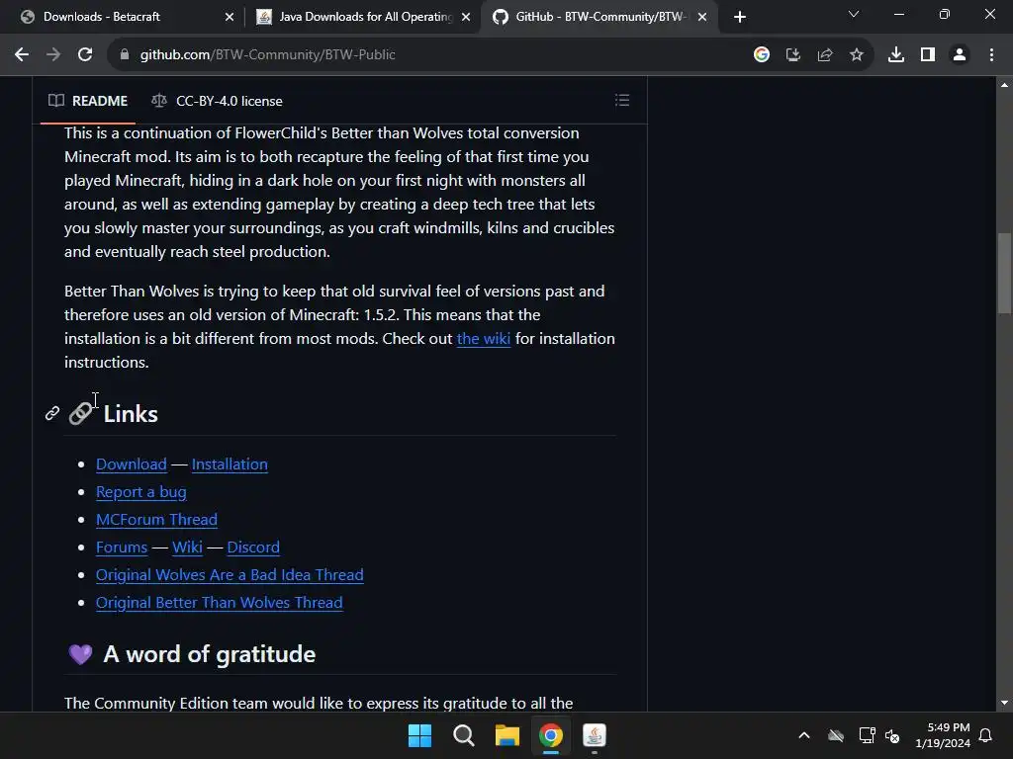The height and width of the screenshot is (759, 1013).
Task: Open Chrome downloads tray icon
Action: click(896, 55)
